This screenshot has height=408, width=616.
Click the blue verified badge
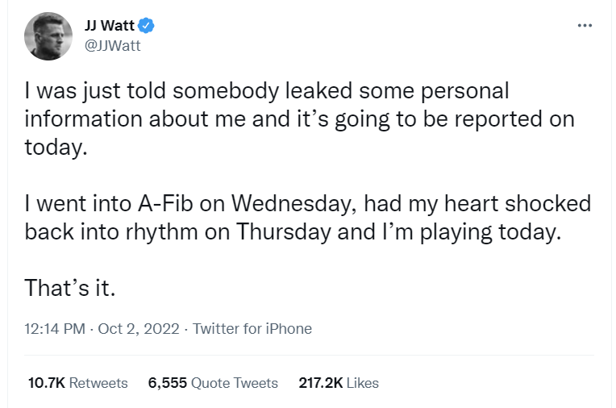pyautogui.click(x=148, y=26)
